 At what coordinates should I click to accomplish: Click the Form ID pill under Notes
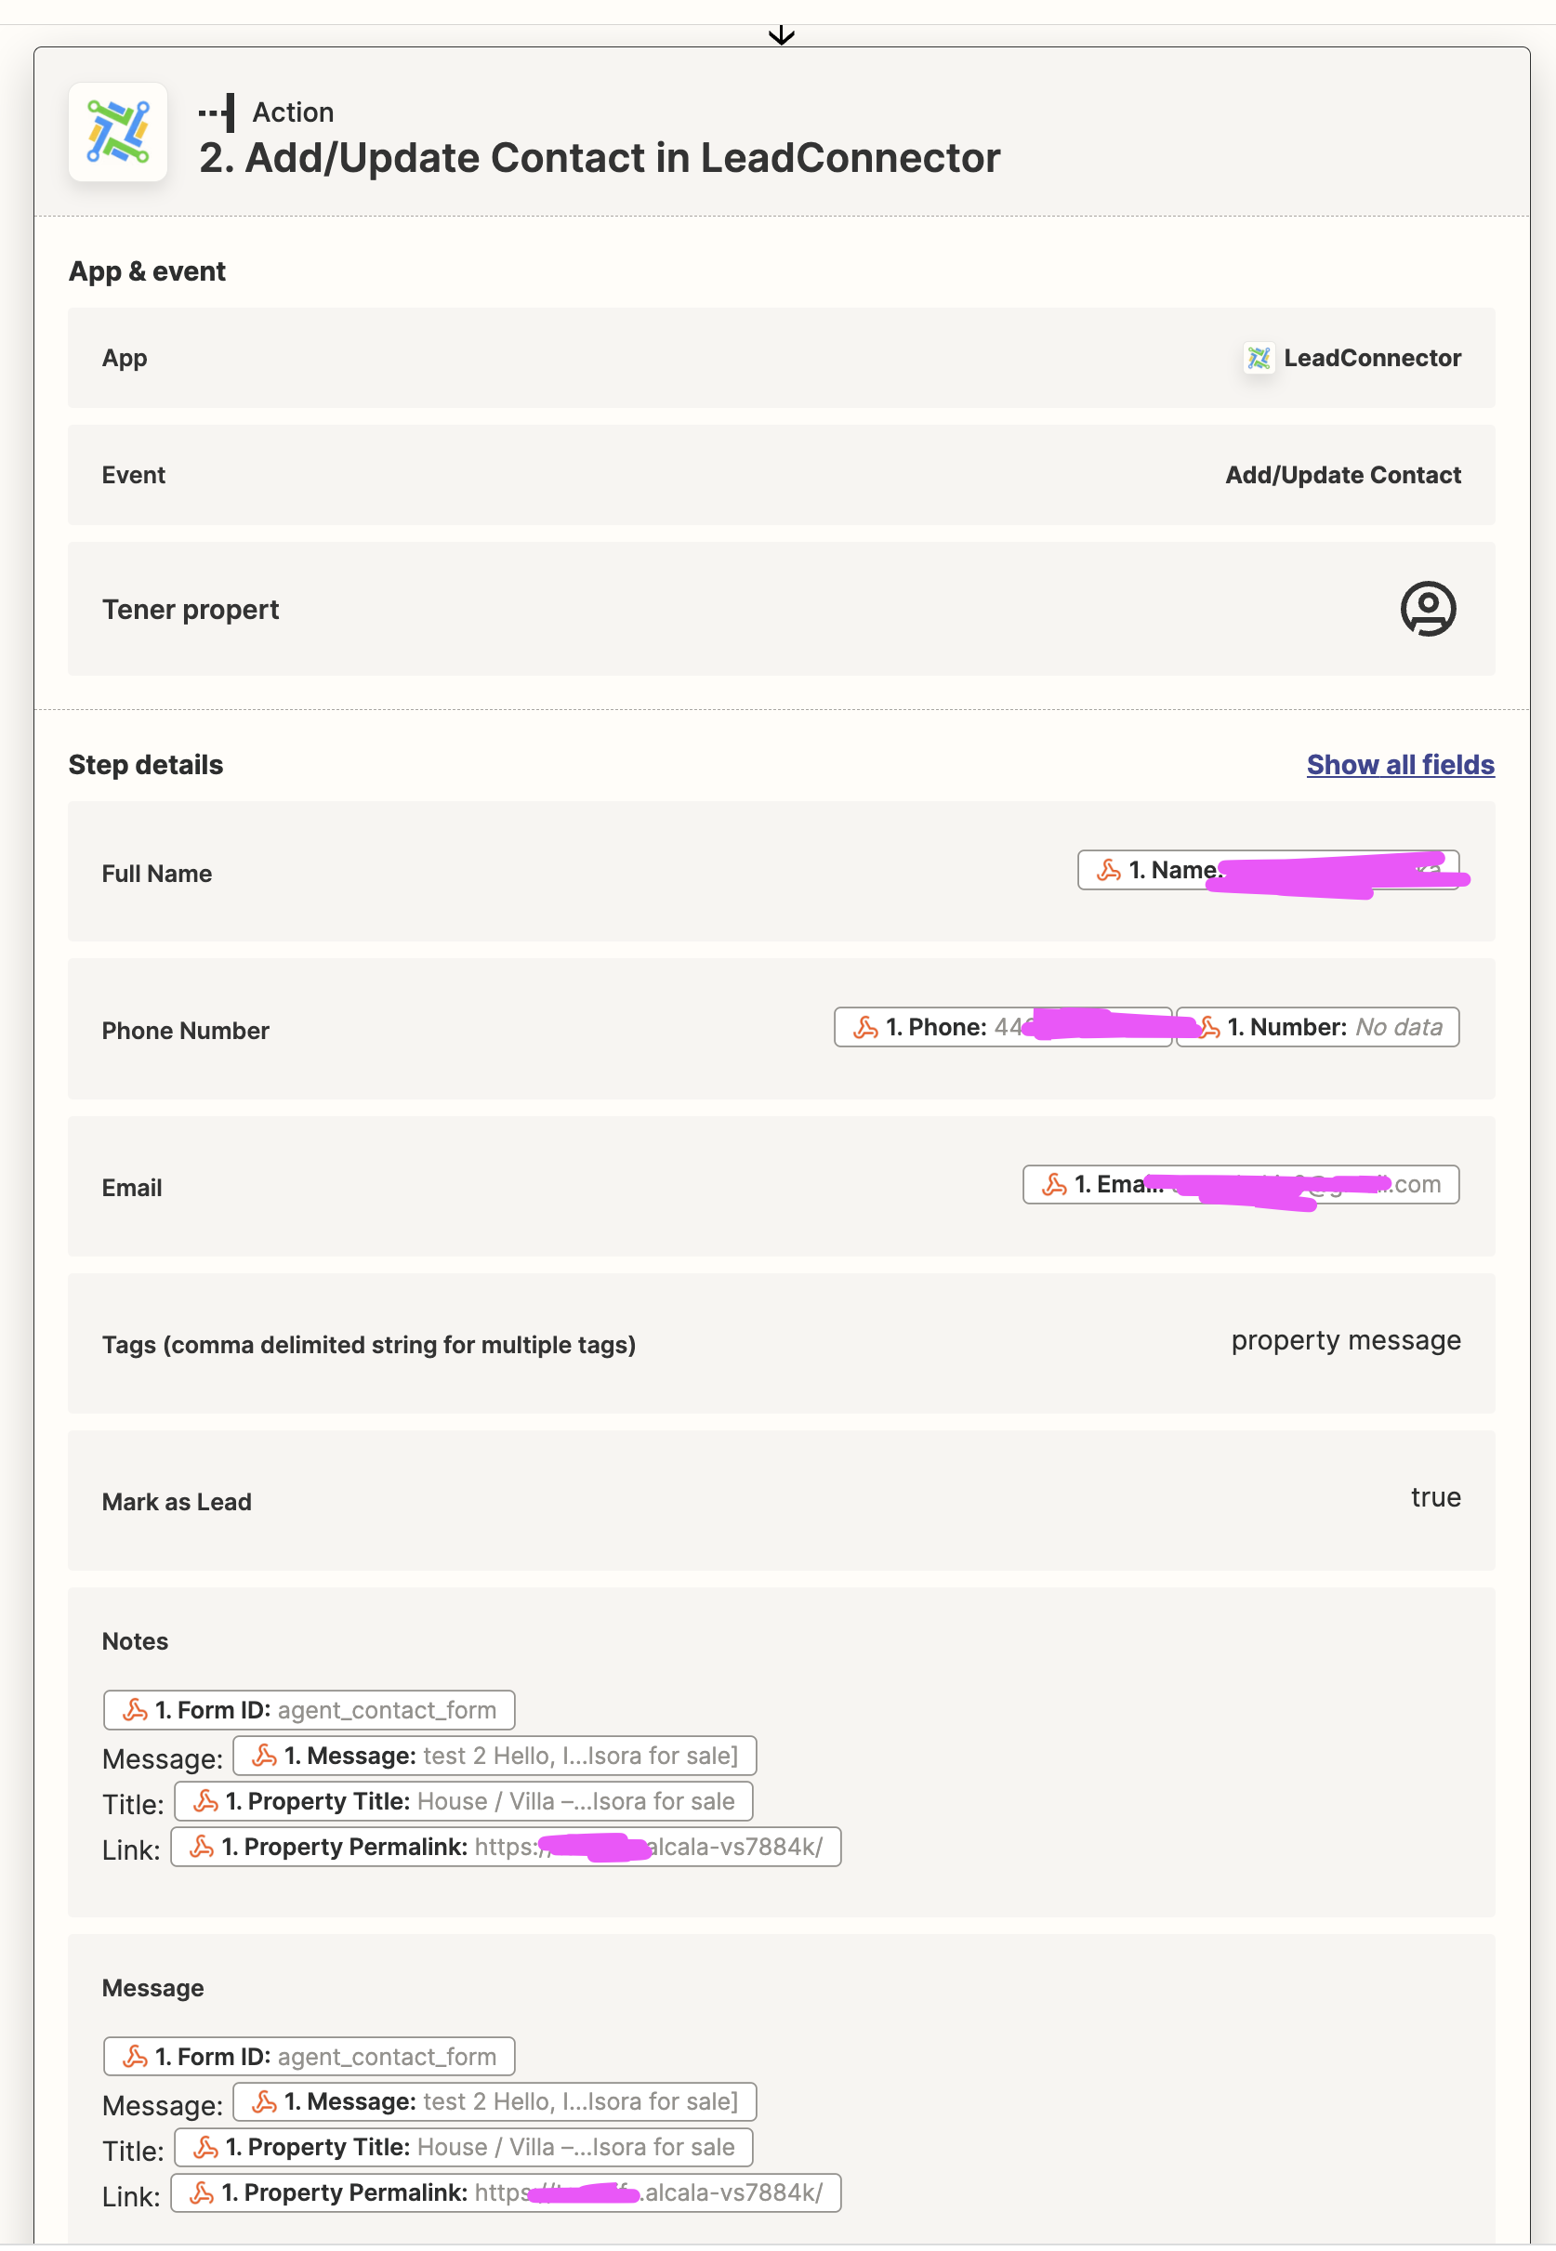[x=309, y=1710]
